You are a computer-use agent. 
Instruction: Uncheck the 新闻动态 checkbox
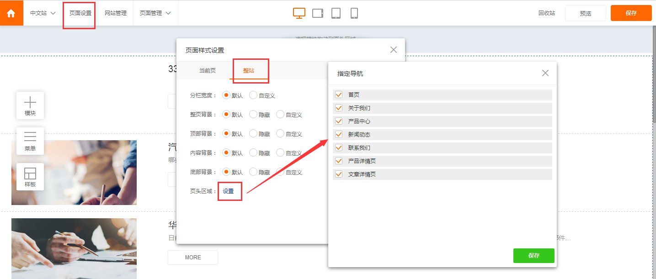(x=339, y=135)
